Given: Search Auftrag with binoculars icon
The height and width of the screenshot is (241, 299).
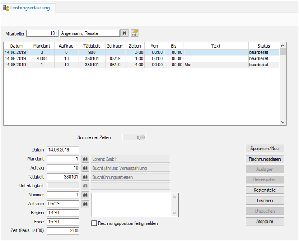Looking at the screenshot, I should tap(85, 168).
